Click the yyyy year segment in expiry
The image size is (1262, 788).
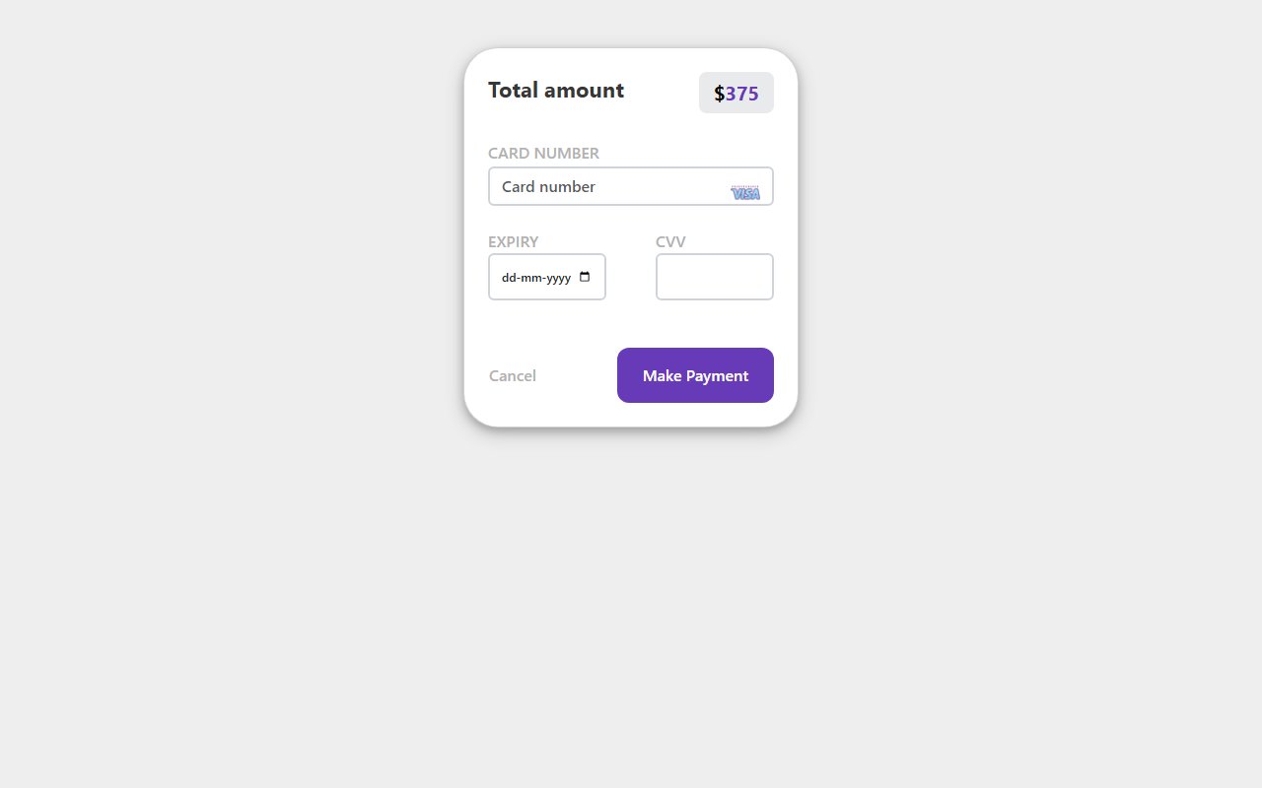557,278
